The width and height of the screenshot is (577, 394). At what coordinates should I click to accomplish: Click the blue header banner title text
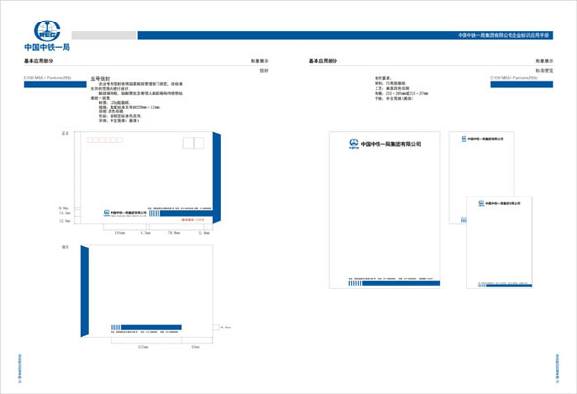pos(503,35)
